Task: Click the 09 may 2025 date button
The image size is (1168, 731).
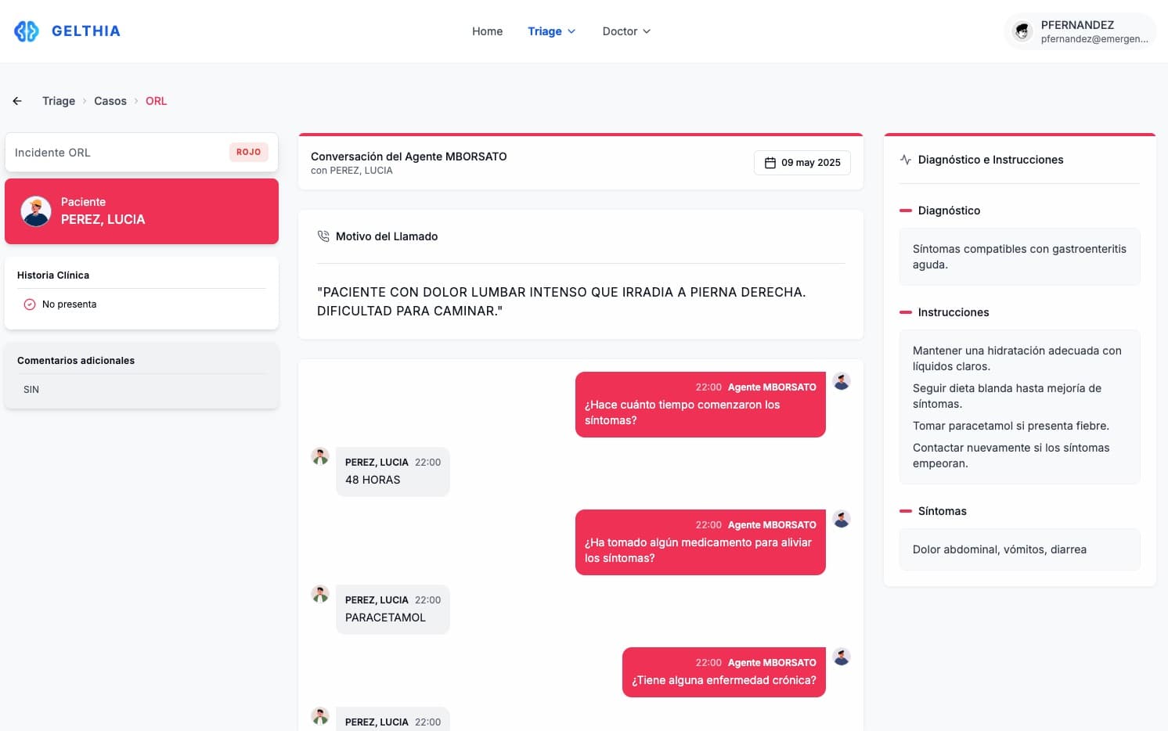Action: click(802, 163)
